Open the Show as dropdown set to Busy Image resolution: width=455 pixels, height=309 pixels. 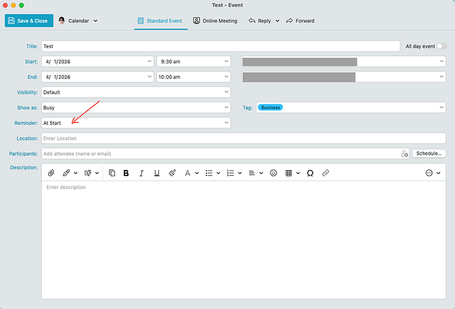[x=135, y=107]
